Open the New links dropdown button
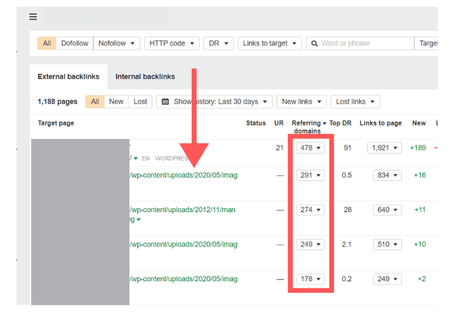The image size is (454, 312). point(301,102)
